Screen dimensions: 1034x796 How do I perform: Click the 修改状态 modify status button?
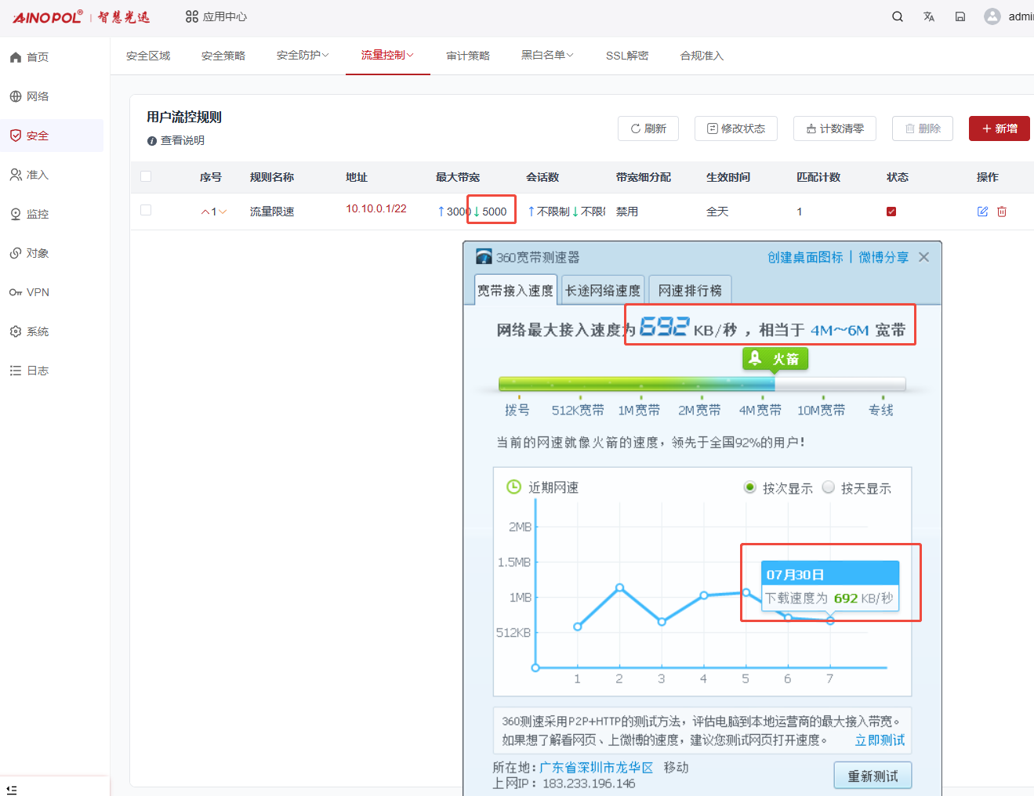pos(736,128)
